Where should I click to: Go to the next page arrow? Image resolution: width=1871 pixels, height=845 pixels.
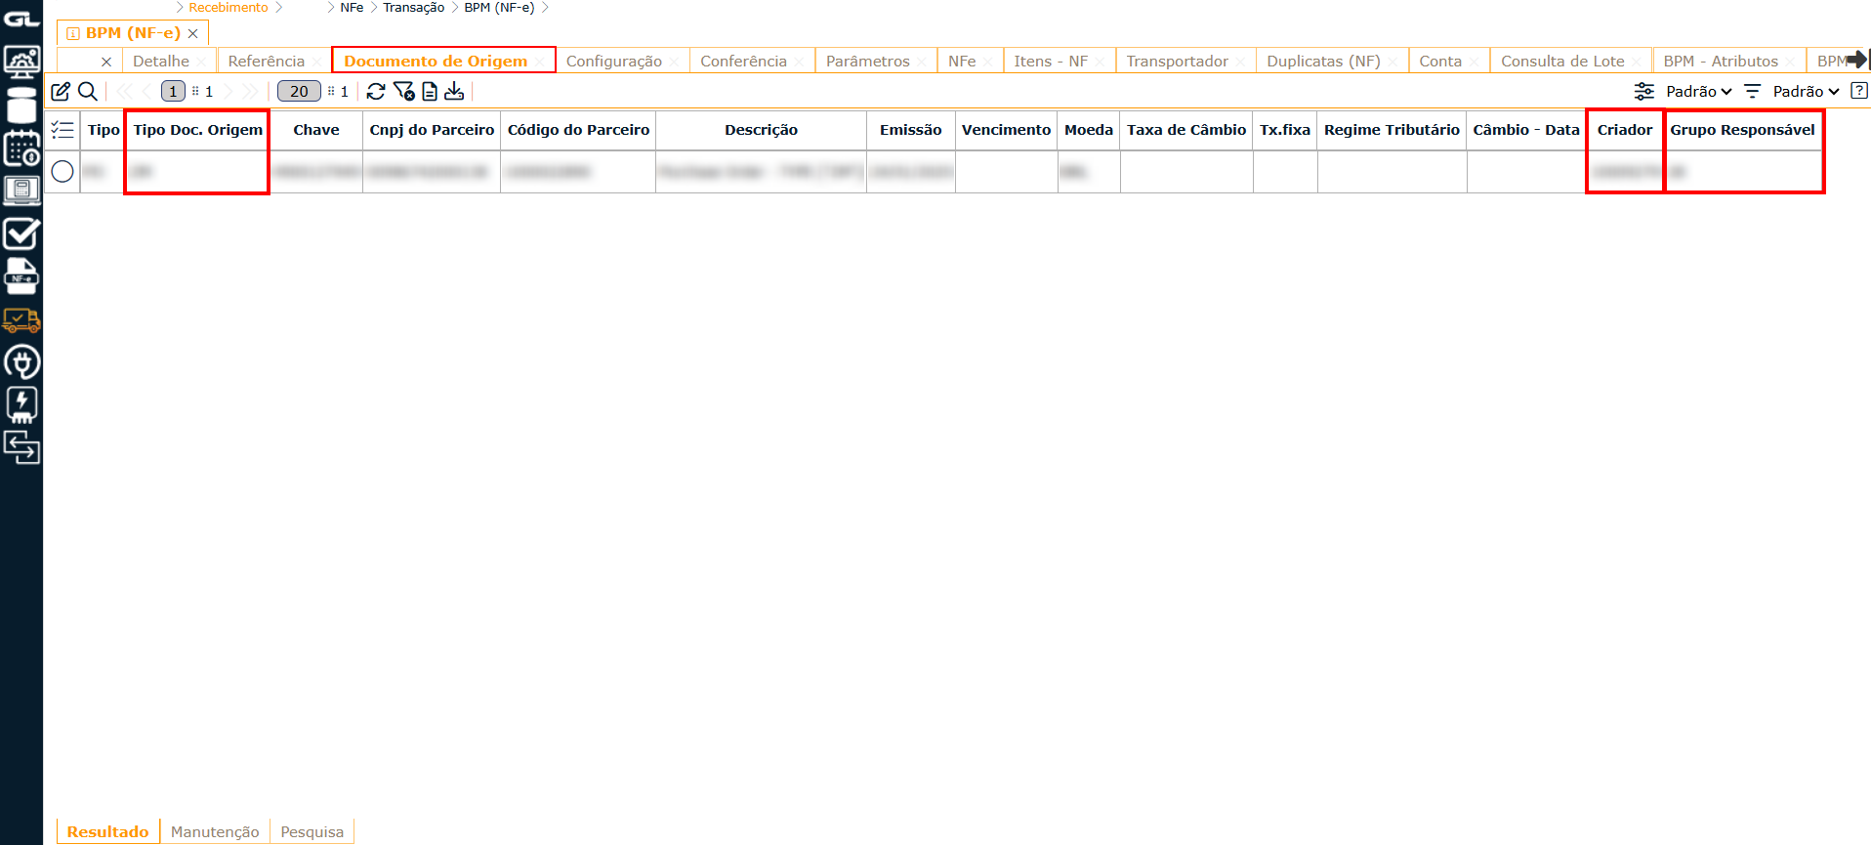point(229,91)
